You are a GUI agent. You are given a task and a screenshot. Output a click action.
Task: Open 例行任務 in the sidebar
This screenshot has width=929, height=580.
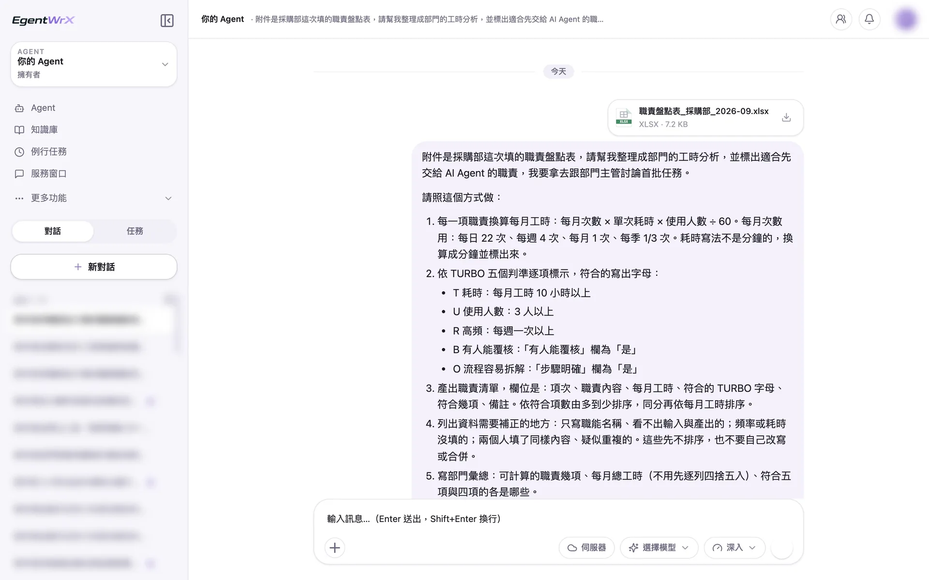coord(94,152)
